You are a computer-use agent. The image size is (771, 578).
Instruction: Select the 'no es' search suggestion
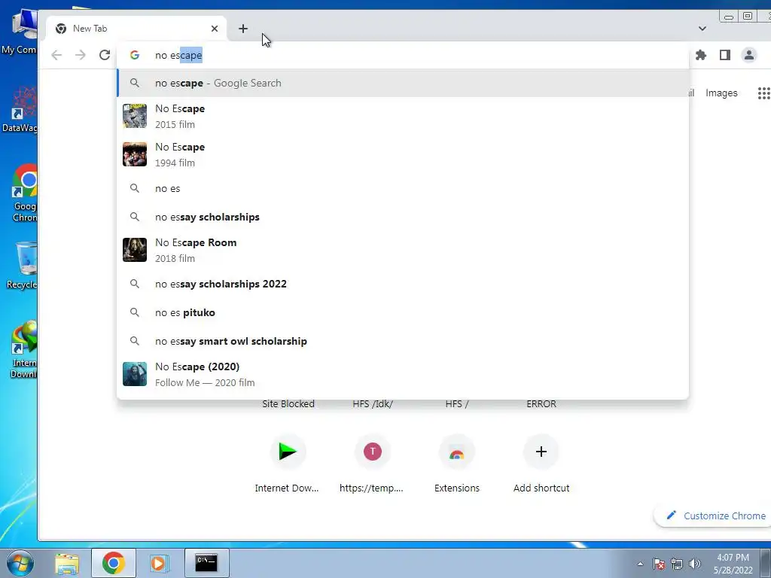click(403, 188)
